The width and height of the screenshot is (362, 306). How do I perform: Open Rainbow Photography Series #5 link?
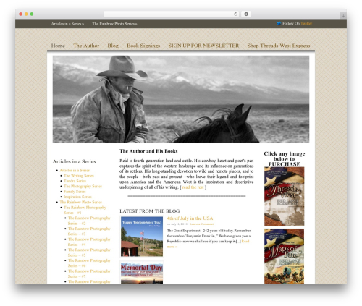pyautogui.click(x=89, y=252)
